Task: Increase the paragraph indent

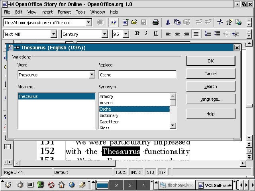Action: click(235, 33)
